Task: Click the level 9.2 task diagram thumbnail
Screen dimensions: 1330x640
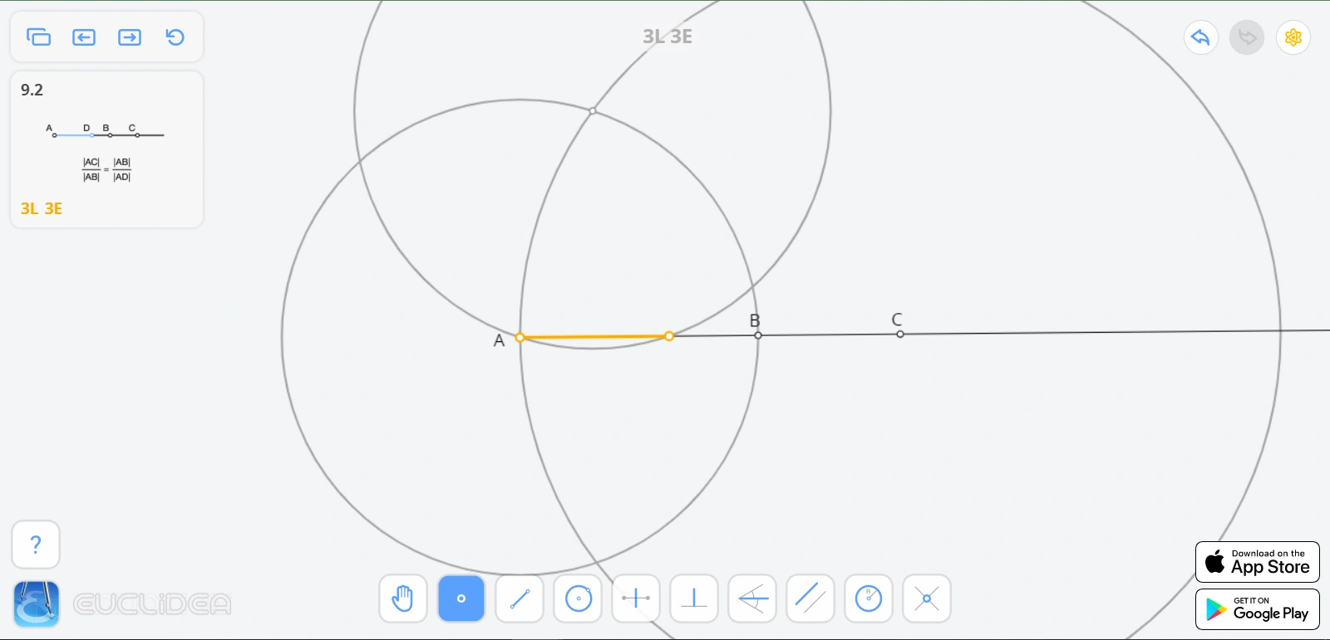Action: click(106, 152)
